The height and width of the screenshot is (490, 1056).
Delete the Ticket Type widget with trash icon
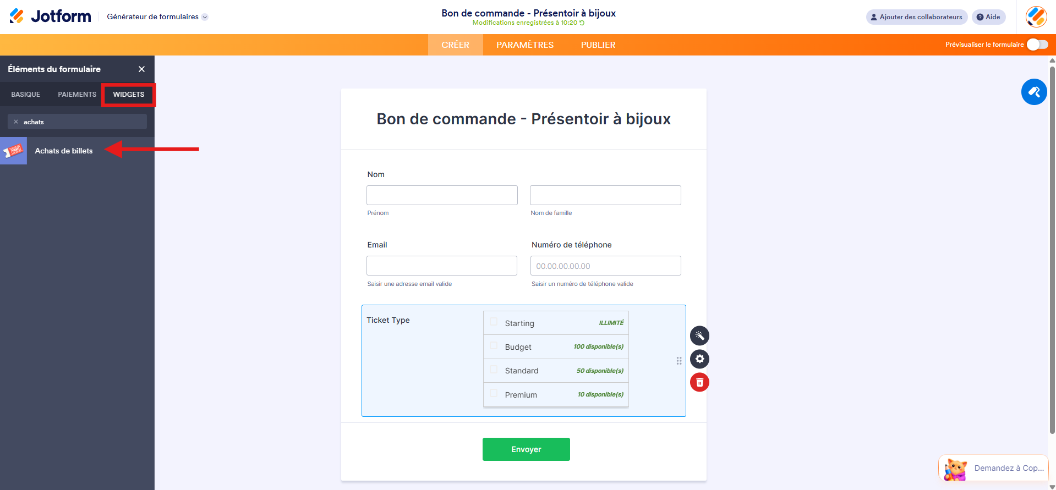pyautogui.click(x=699, y=382)
